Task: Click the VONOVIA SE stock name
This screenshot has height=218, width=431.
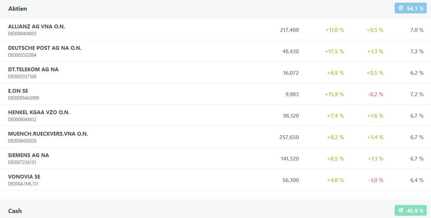Action: [x=24, y=177]
